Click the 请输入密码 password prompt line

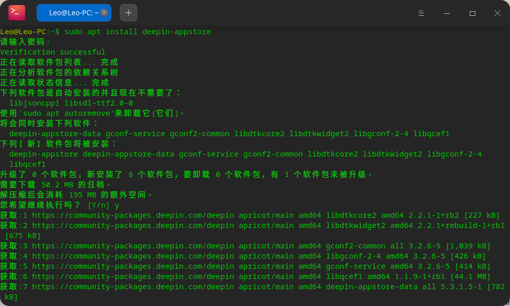click(25, 42)
